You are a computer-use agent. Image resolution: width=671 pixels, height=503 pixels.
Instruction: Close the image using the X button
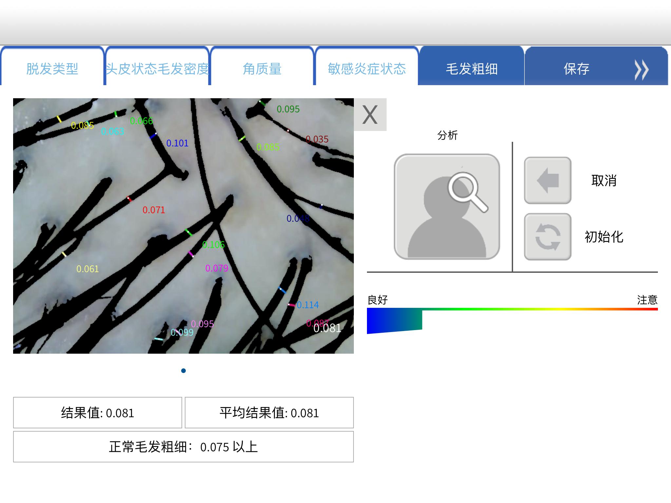pos(370,115)
